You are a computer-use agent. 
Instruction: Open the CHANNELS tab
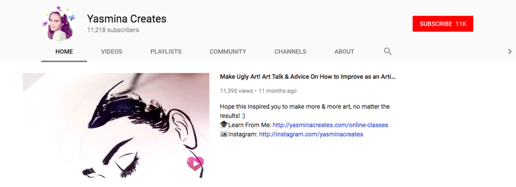(290, 52)
